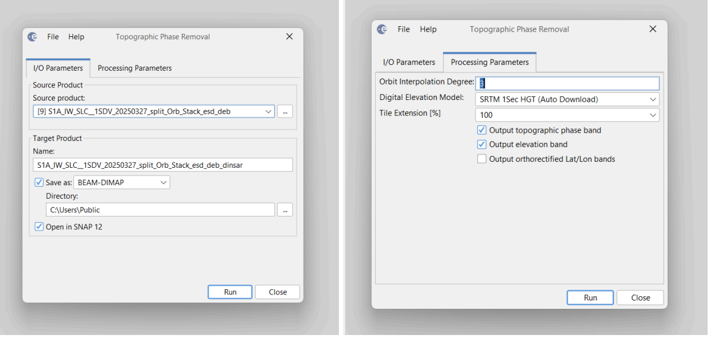The image size is (710, 338).
Task: Open the Digital Elevation Model dropdown
Action: pos(653,99)
